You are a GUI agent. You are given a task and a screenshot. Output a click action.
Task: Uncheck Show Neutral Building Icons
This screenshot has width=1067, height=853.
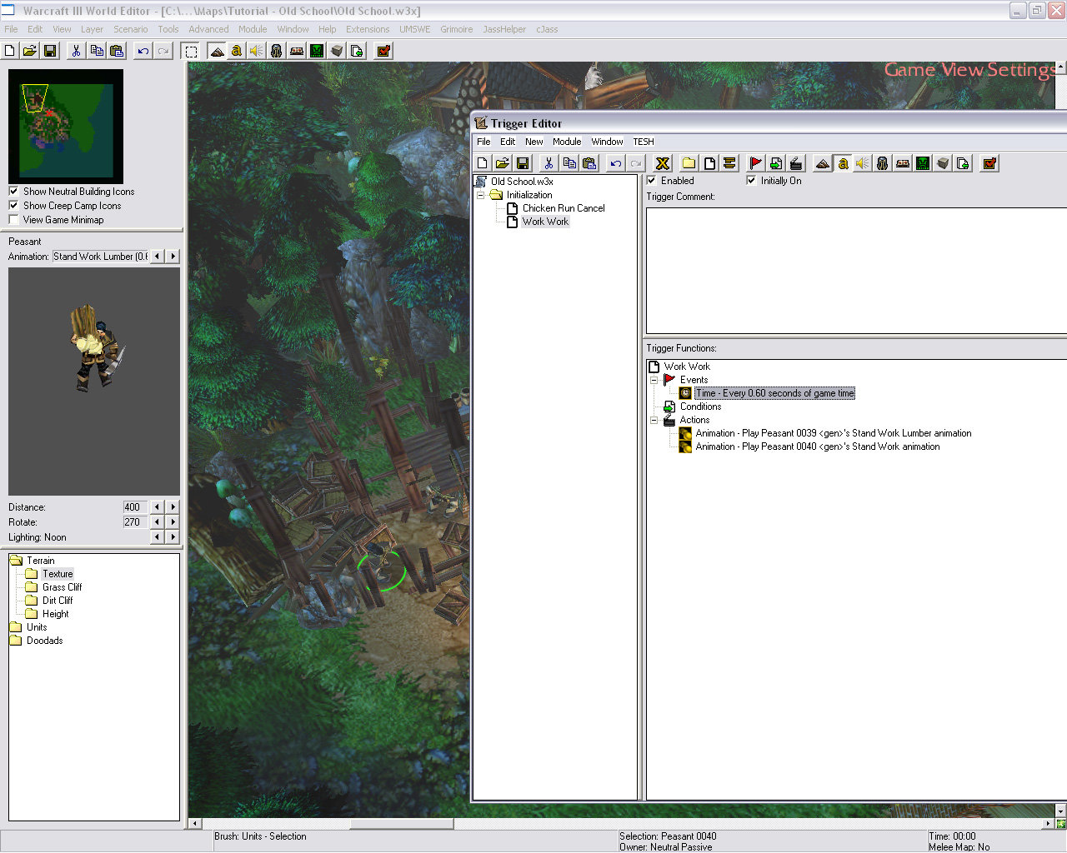click(13, 191)
